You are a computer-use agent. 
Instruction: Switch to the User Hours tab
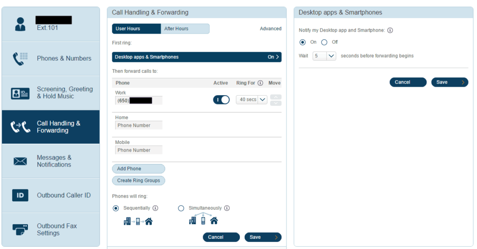point(136,28)
